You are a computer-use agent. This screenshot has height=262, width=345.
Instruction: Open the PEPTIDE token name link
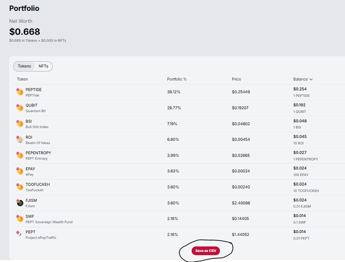[x=33, y=90]
